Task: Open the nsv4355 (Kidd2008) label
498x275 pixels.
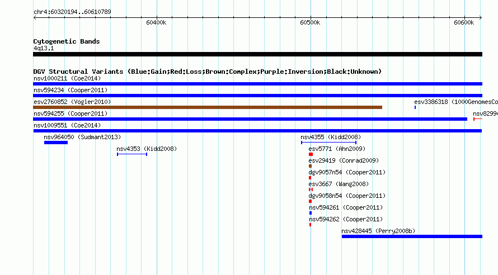Action: click(331, 137)
